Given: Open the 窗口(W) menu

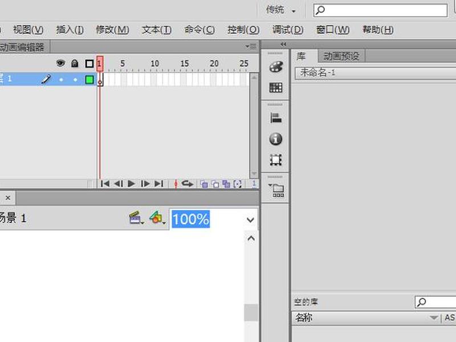Looking at the screenshot, I should point(333,30).
